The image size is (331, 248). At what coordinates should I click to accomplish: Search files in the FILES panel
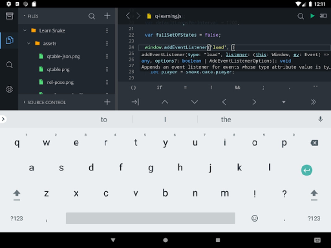[92, 16]
